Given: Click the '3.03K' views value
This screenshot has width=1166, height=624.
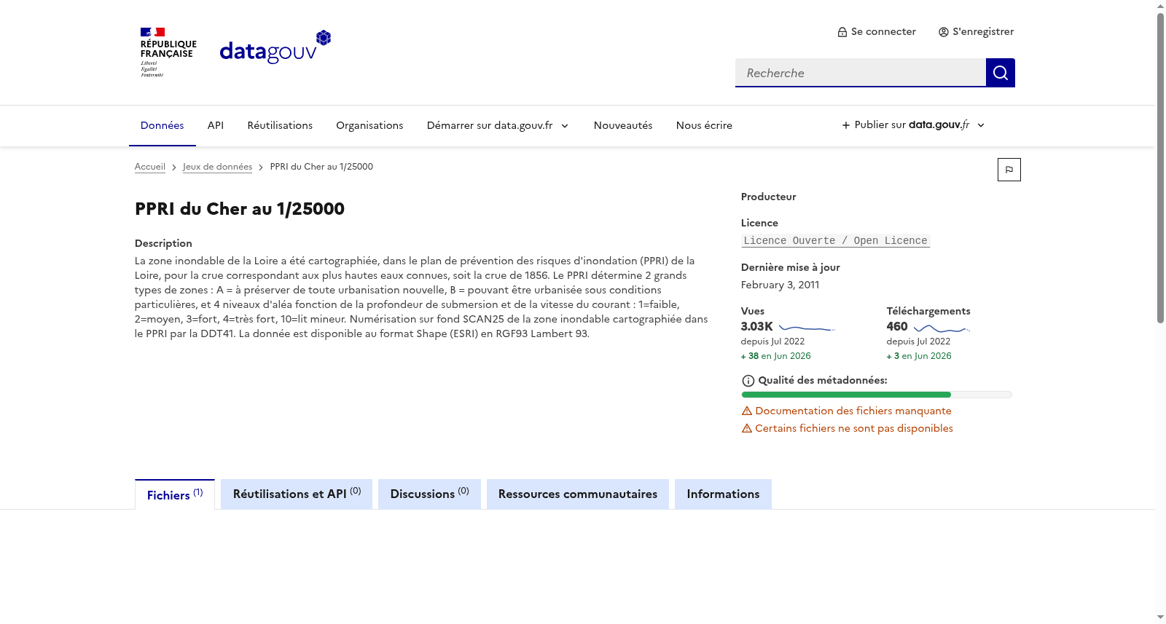Looking at the screenshot, I should click(x=757, y=327).
